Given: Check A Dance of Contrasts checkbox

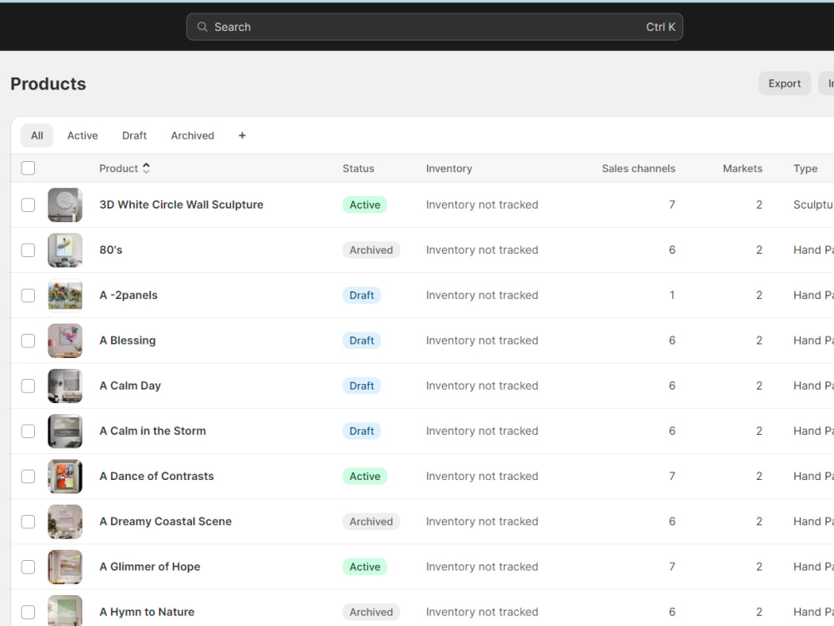Looking at the screenshot, I should (x=28, y=477).
